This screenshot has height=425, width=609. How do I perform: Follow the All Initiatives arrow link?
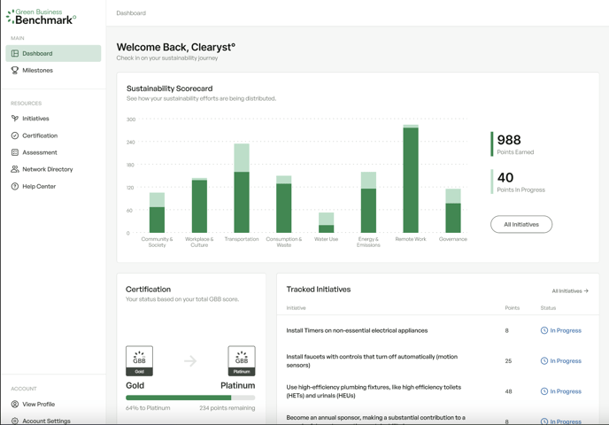(570, 290)
